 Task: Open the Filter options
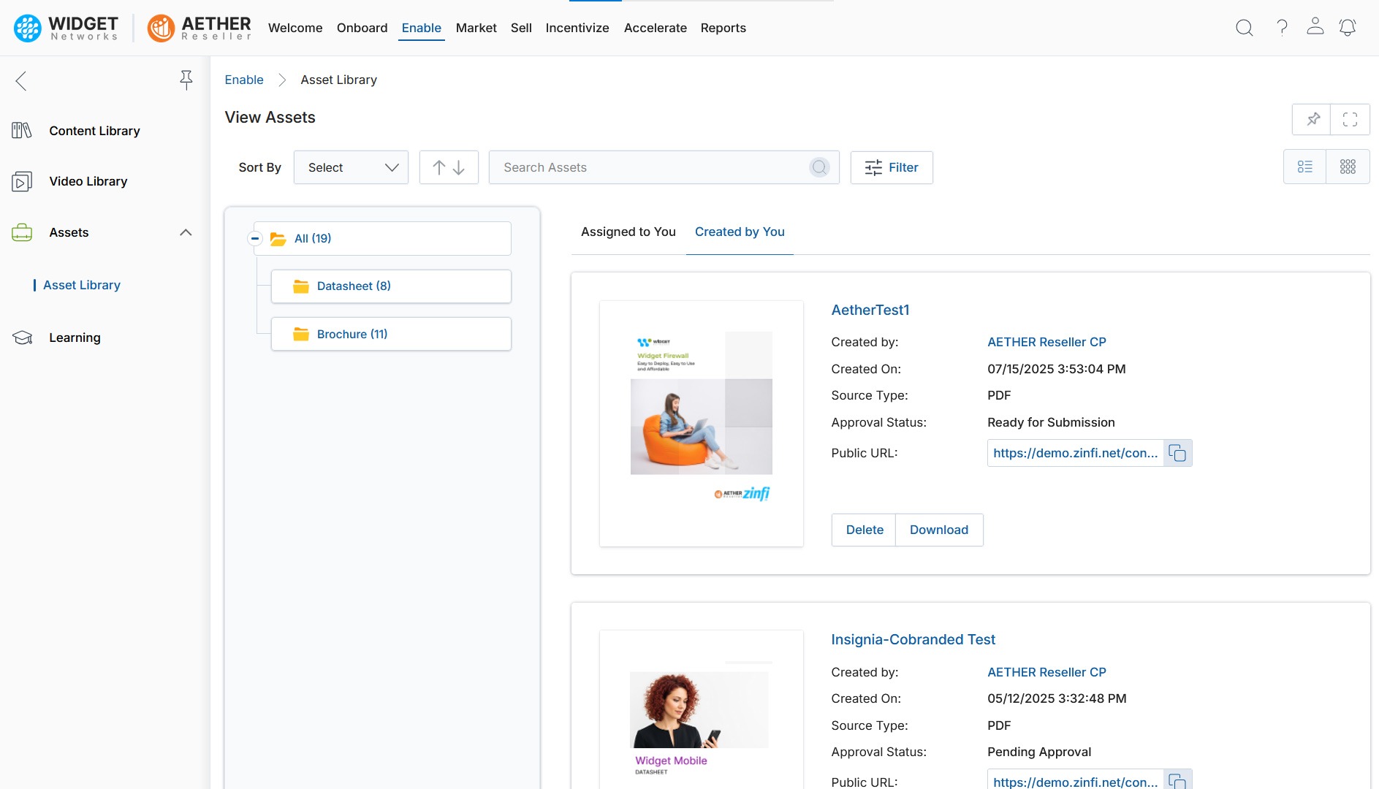click(x=891, y=167)
